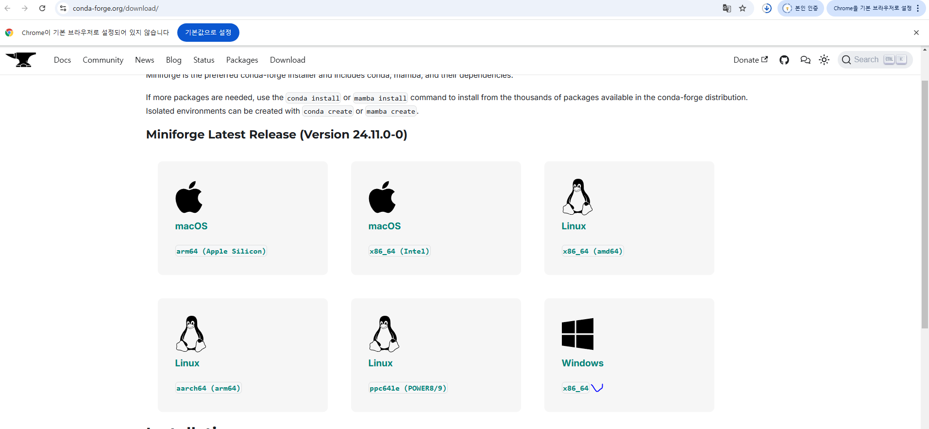Screen dimensions: 929x429
Task: Open the chat discussion icon in navbar
Action: pos(805,60)
